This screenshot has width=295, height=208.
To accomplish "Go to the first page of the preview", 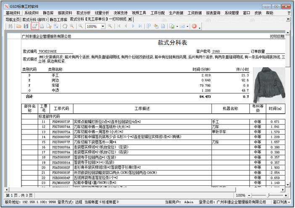I will click(119, 26).
